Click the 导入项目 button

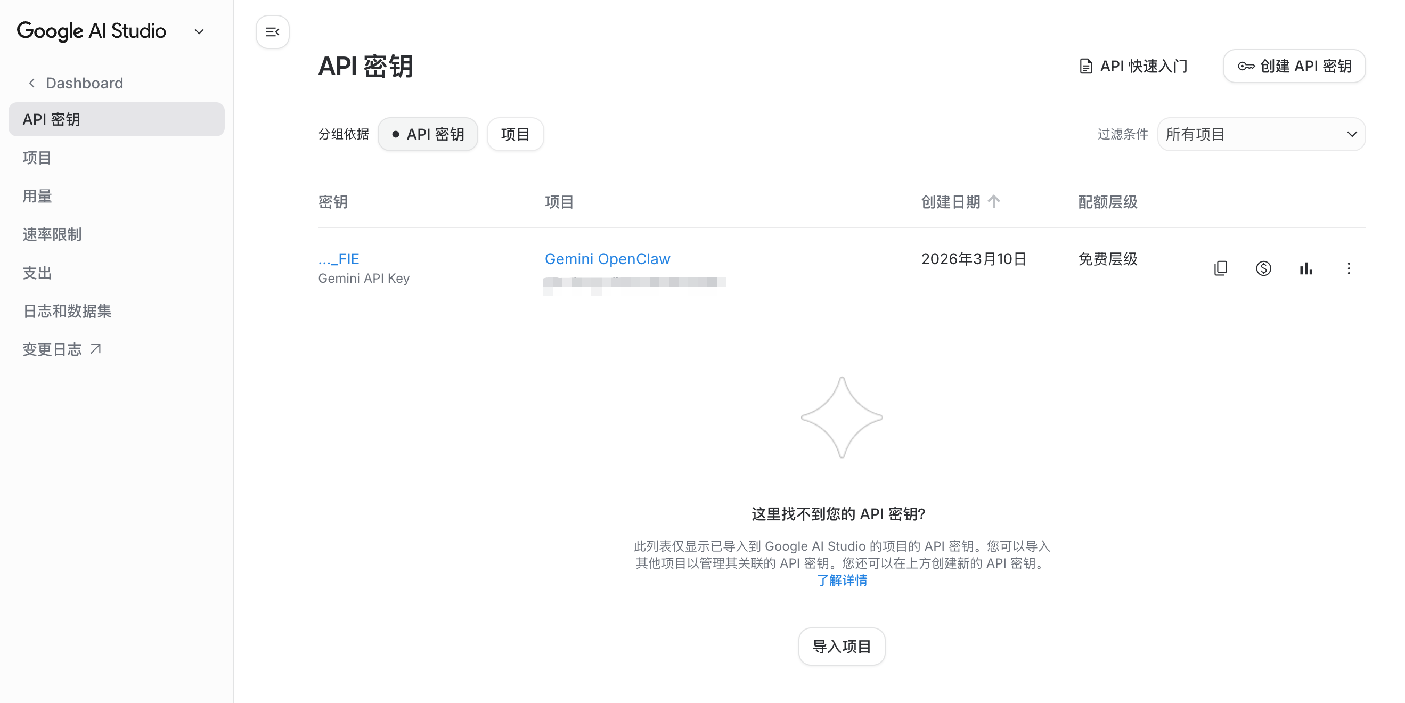click(841, 646)
